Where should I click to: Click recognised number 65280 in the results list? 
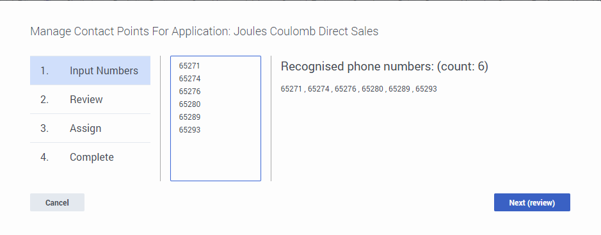coord(372,89)
